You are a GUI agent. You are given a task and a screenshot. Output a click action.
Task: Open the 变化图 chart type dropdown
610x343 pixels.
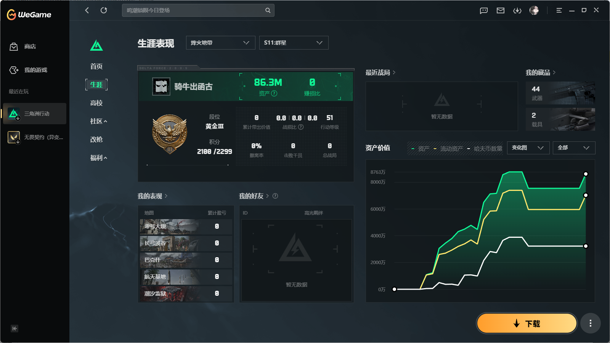(528, 148)
